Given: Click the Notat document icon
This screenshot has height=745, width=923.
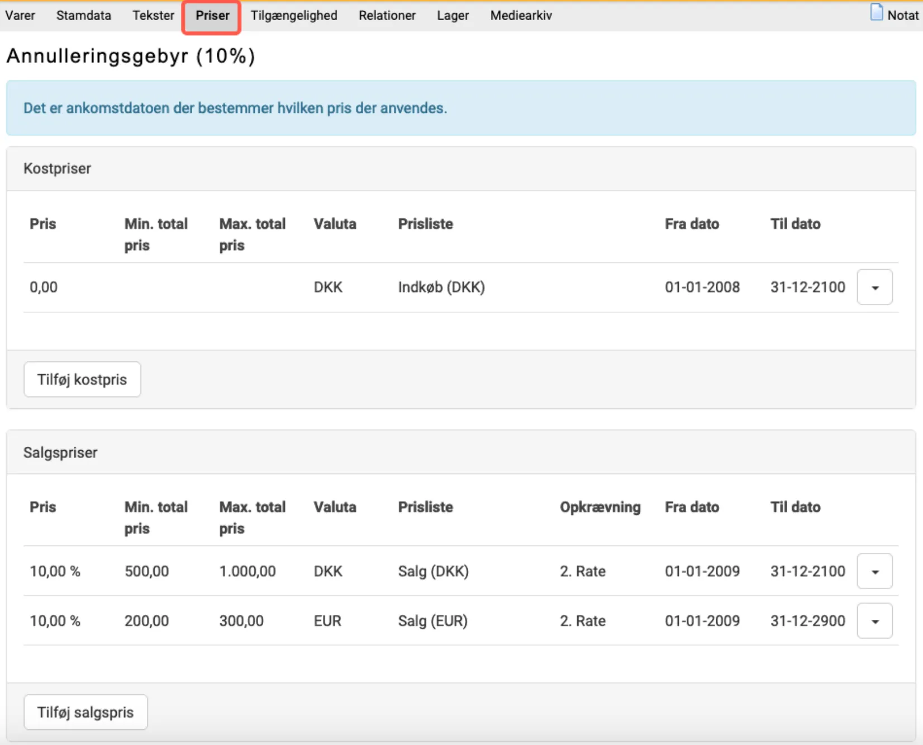Looking at the screenshot, I should (x=876, y=13).
